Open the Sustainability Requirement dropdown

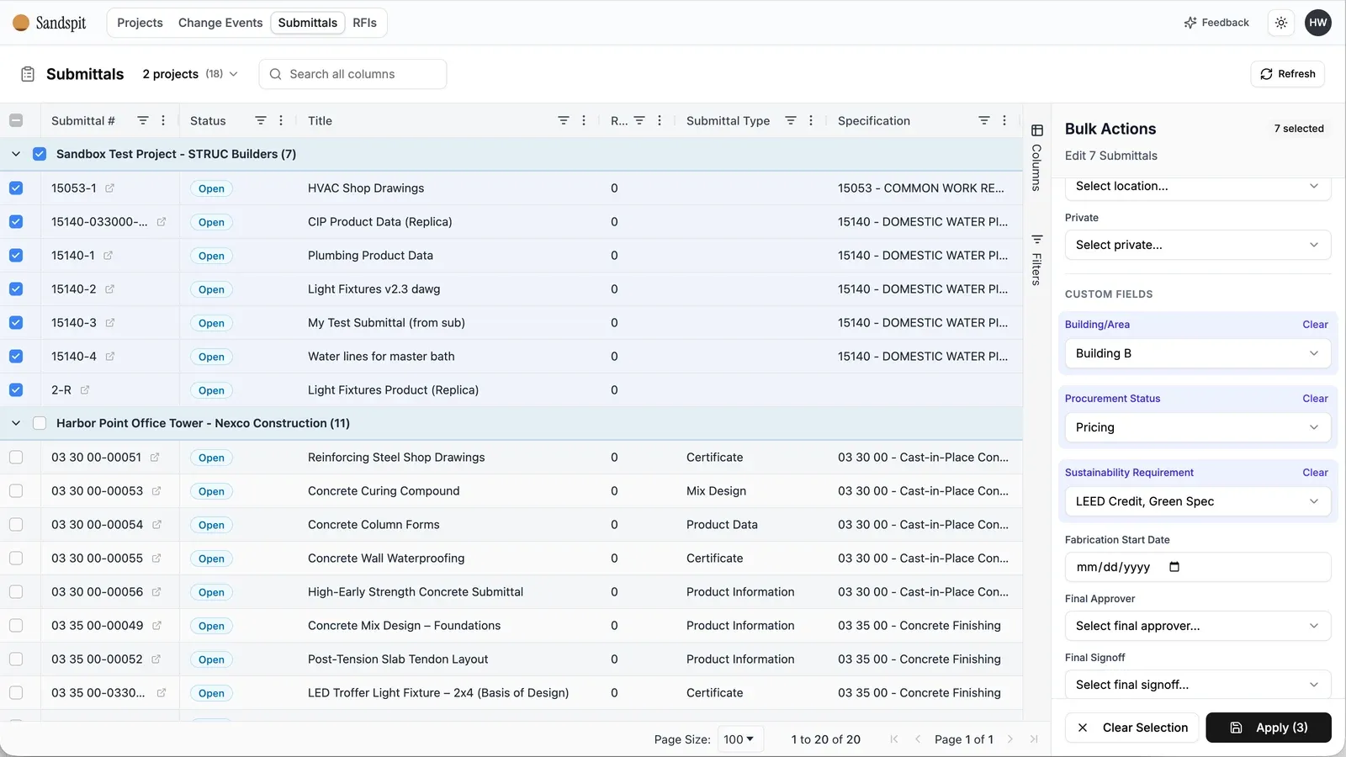1198,501
